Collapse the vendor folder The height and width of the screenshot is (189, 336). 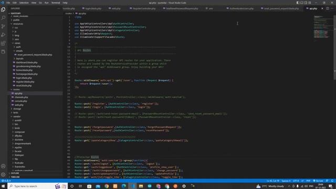click(17, 117)
